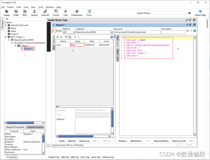This screenshot has height=160, width=210.
Task: Click the parameters table help icon
Action: coord(112,37)
